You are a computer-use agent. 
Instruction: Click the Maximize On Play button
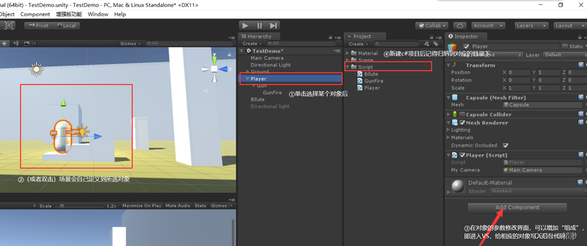pos(142,205)
